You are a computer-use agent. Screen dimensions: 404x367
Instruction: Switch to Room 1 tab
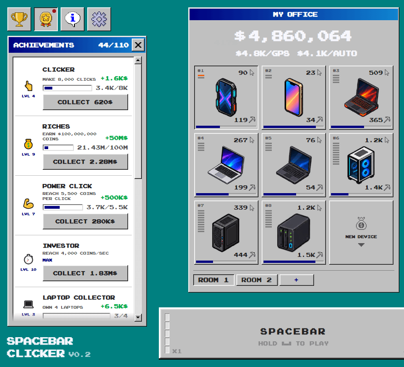pos(213,280)
